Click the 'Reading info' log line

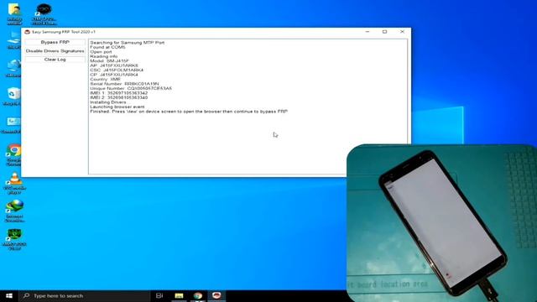click(104, 56)
